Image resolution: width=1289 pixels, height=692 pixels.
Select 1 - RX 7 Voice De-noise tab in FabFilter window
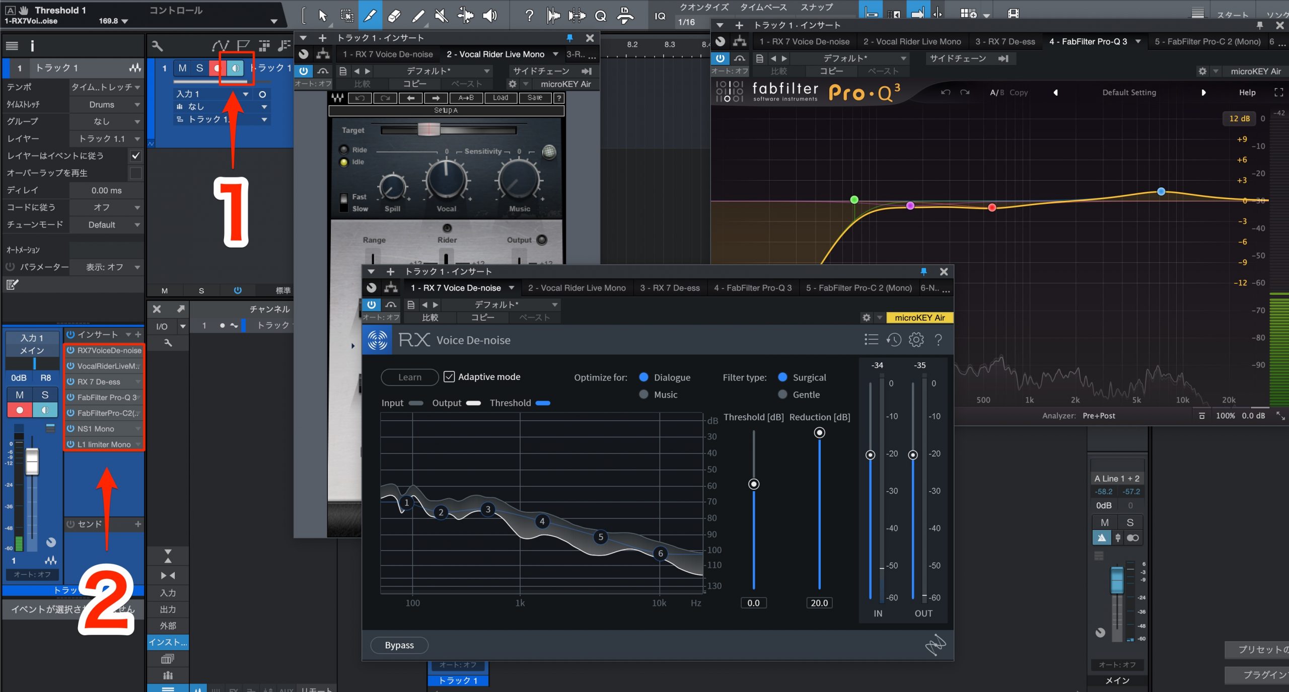(x=805, y=42)
